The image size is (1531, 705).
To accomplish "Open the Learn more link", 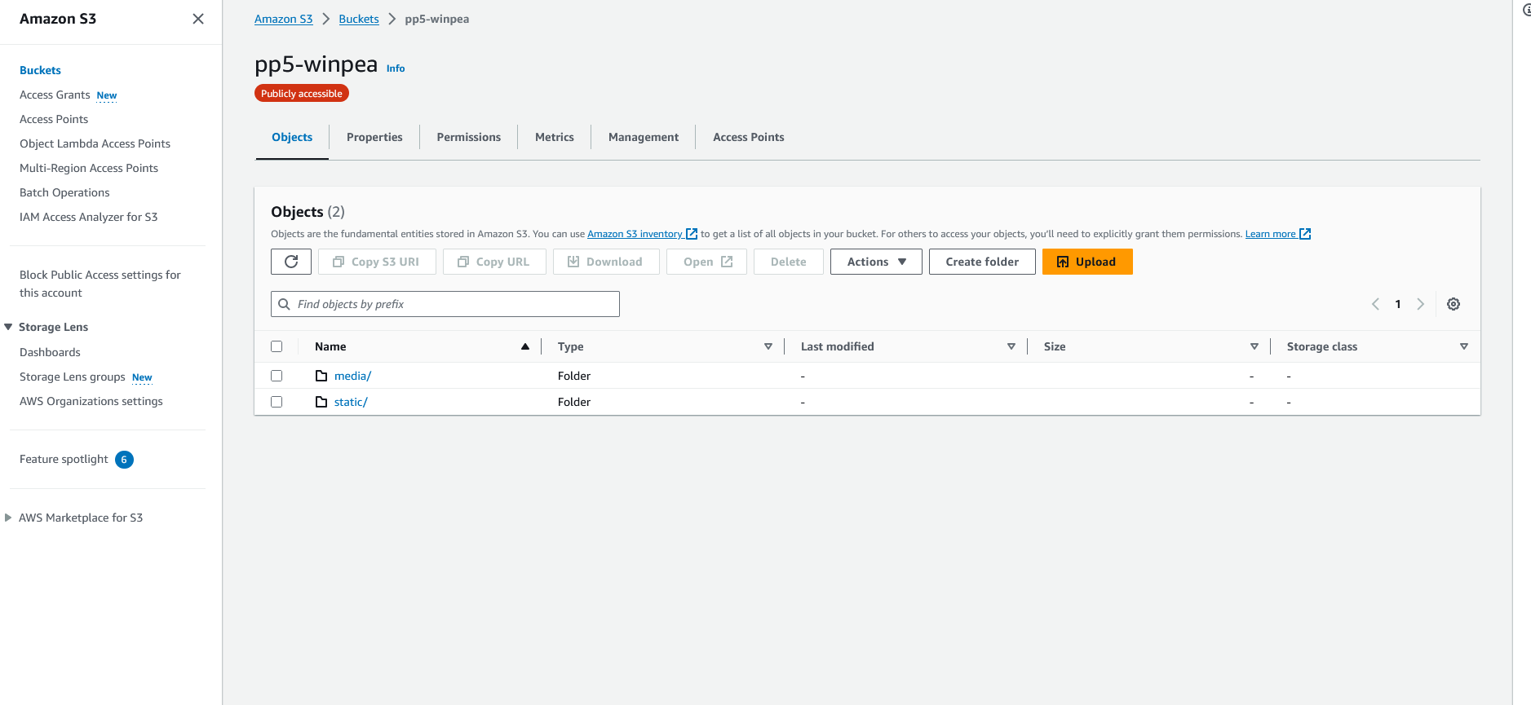I will click(1270, 234).
